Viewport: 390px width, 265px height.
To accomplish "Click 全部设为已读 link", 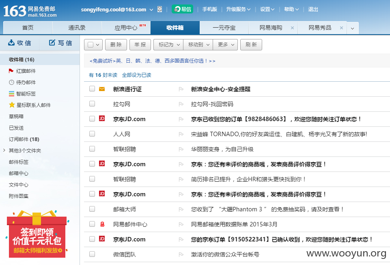I will pyautogui.click(x=136, y=75).
